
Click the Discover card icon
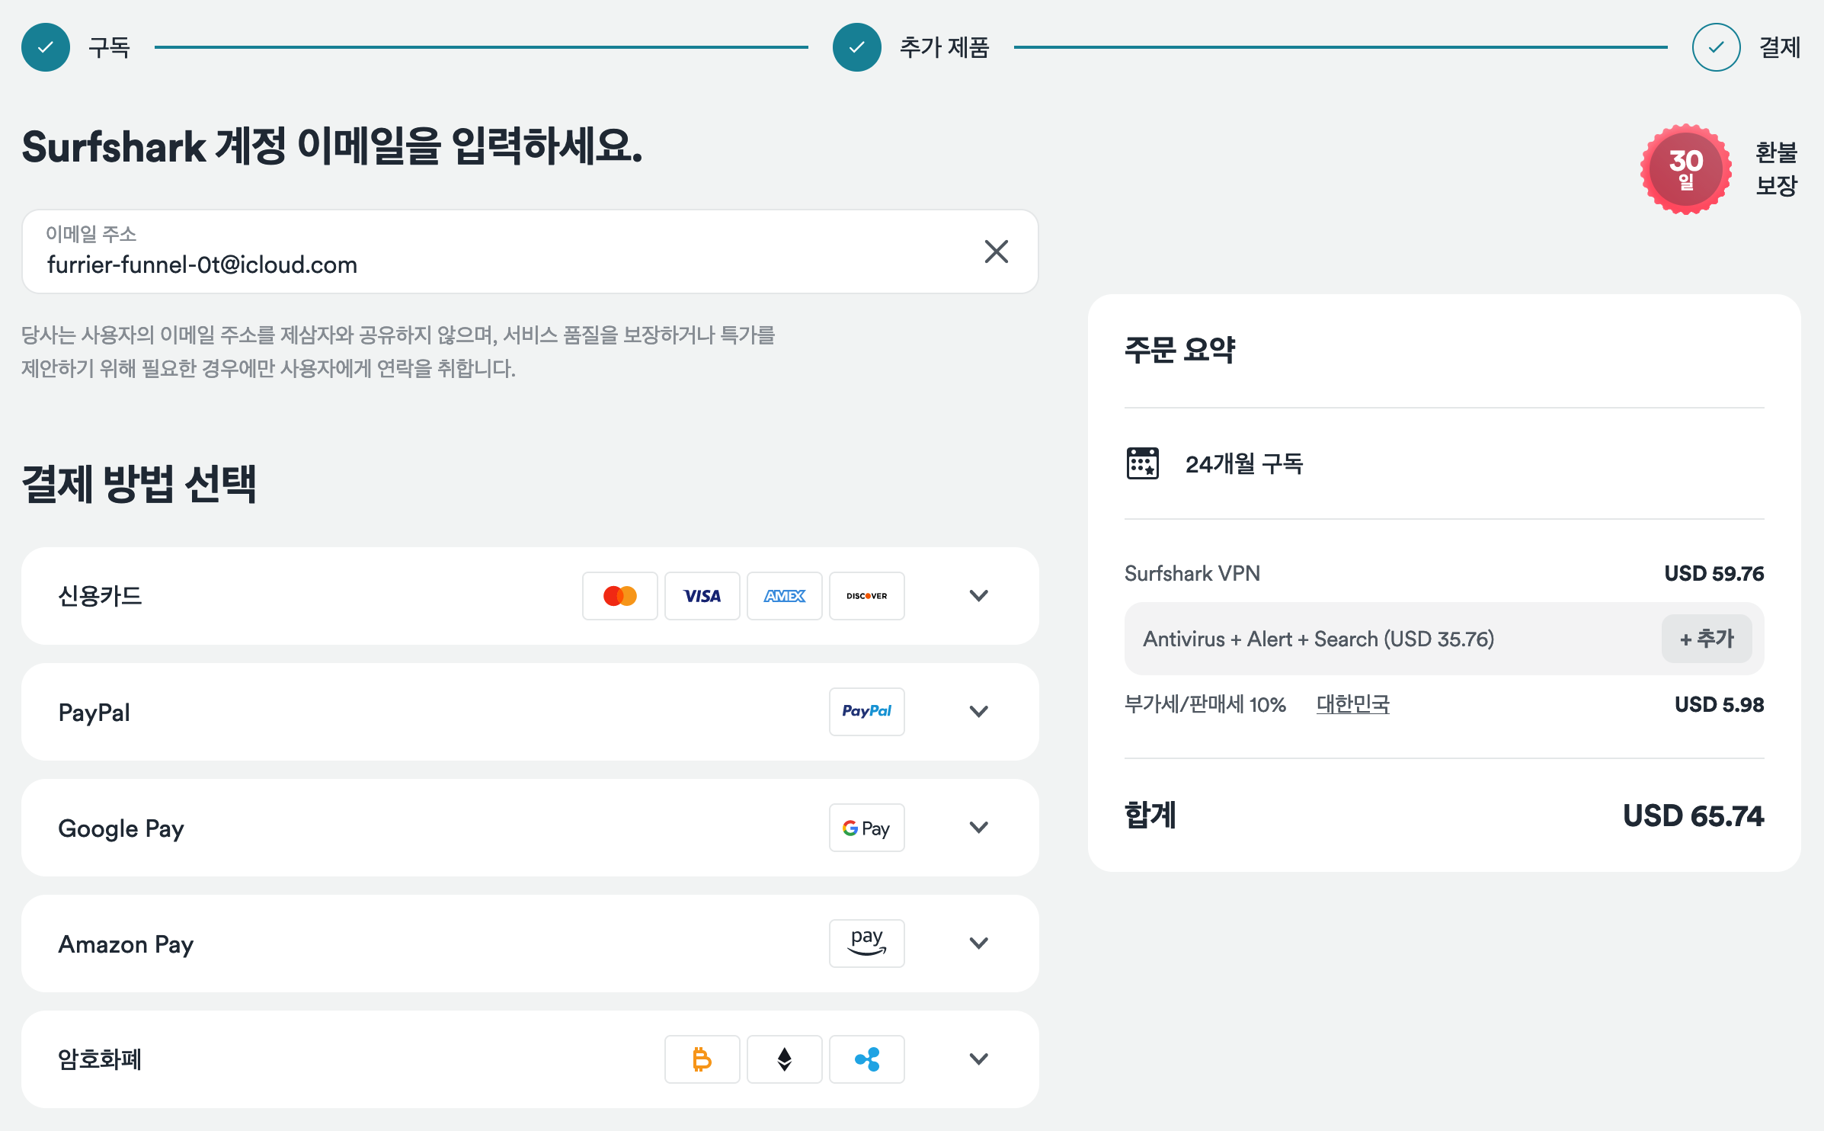866,596
